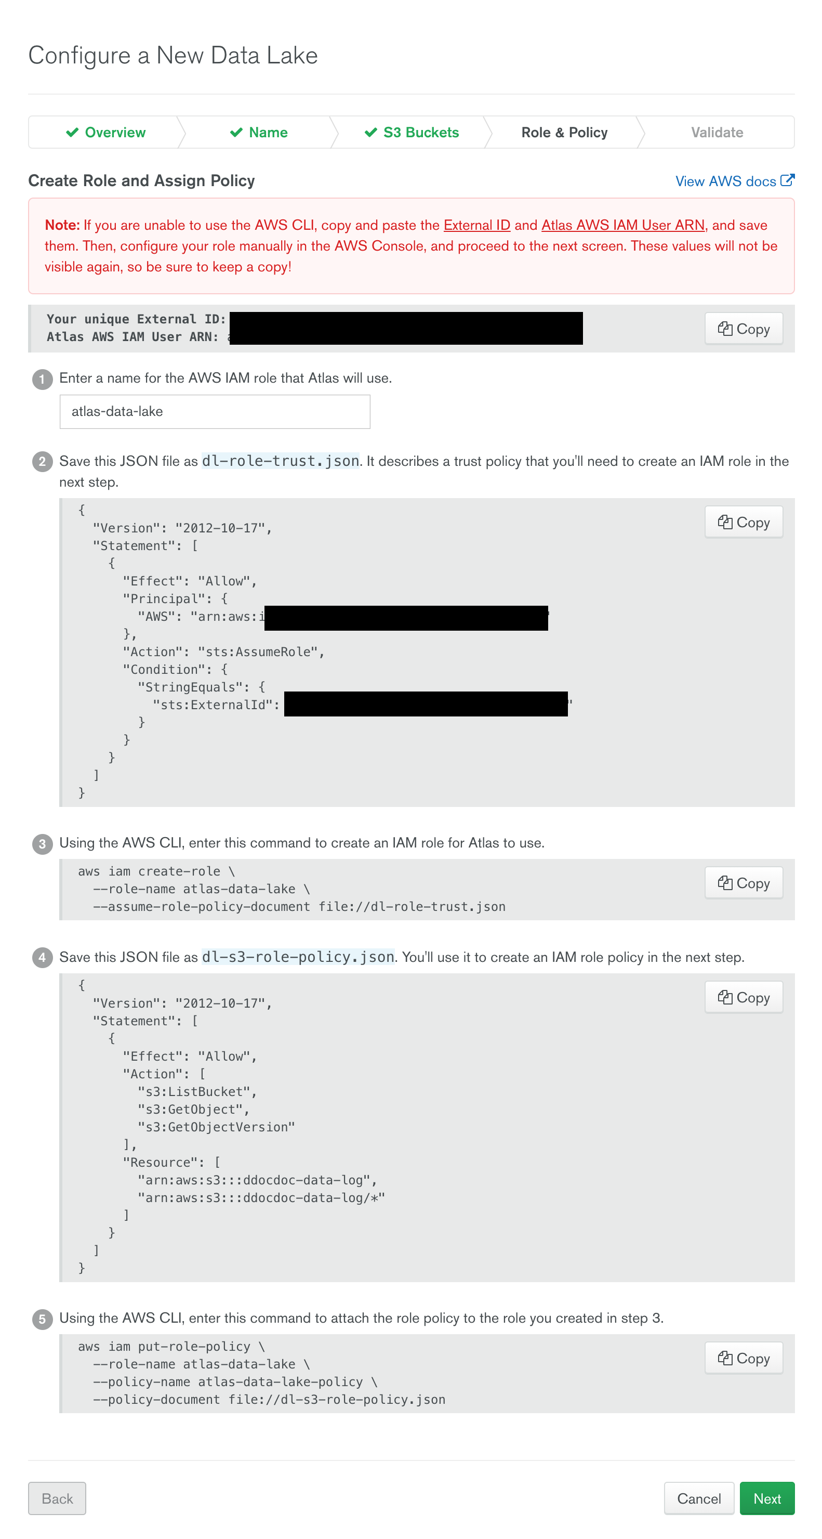Copy the put-role-policy command
This screenshot has height=1539, width=822.
click(743, 1358)
